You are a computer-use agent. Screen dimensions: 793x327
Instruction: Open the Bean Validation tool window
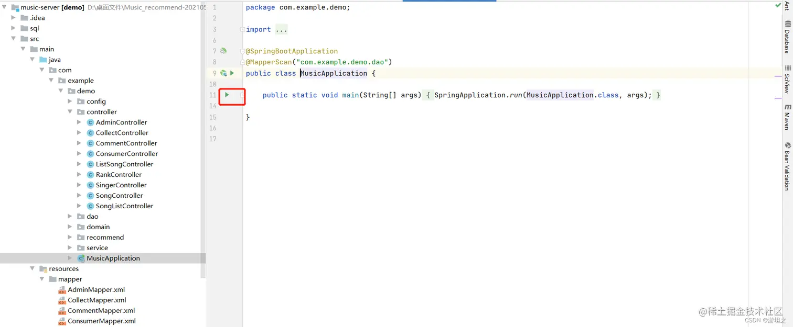[787, 166]
